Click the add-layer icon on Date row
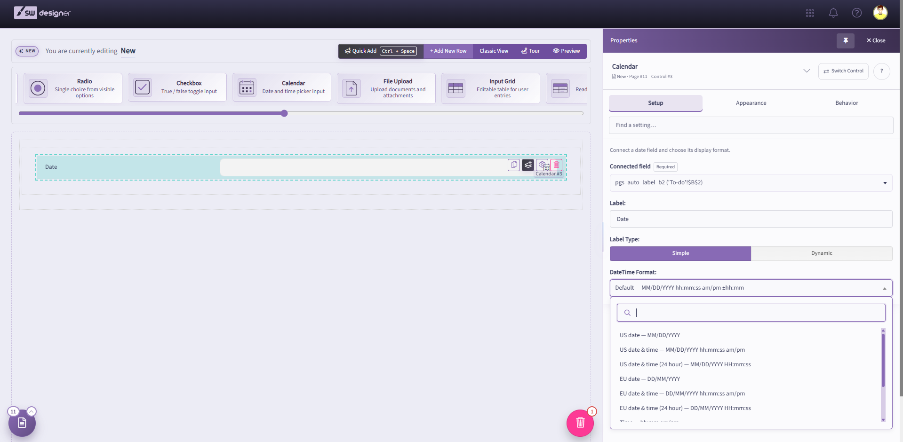The height and width of the screenshot is (442, 903). (528, 165)
